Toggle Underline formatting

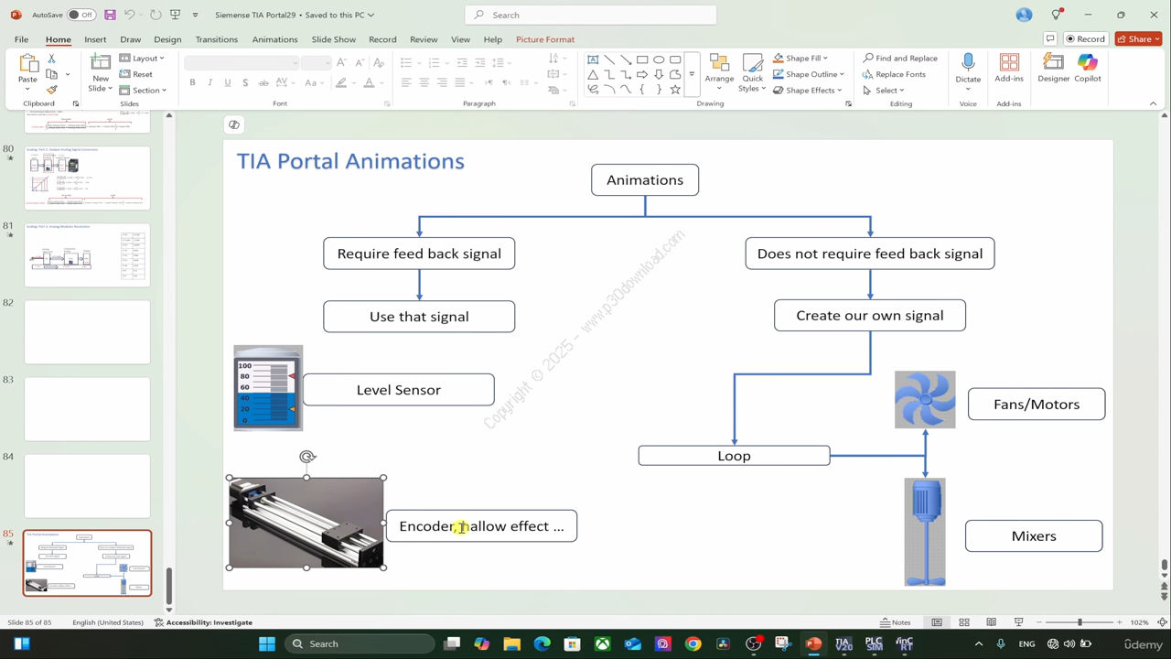click(227, 82)
